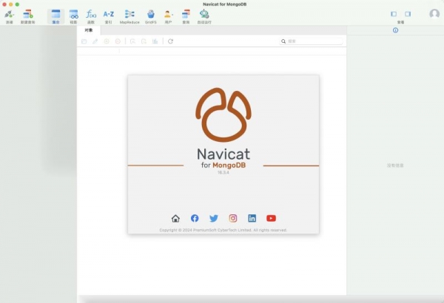
Task: Select the Objects (对象) tab
Action: [89, 30]
